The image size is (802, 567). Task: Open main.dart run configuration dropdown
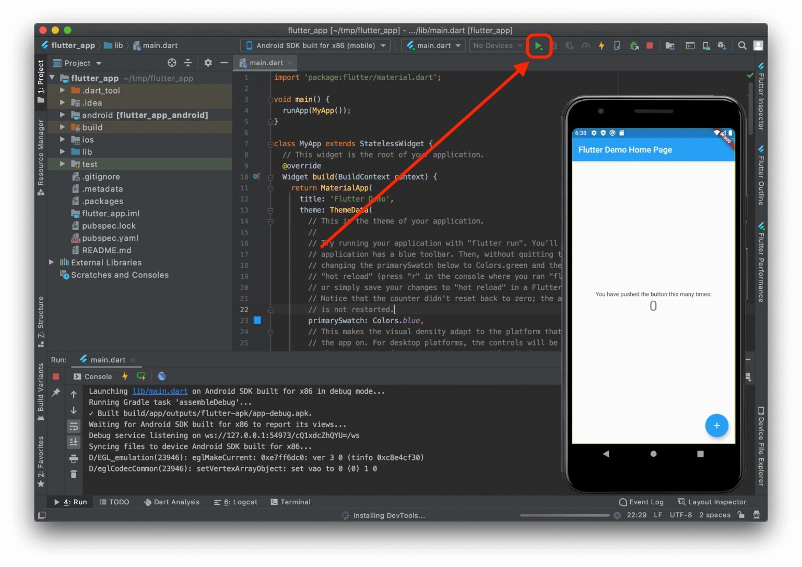click(433, 46)
